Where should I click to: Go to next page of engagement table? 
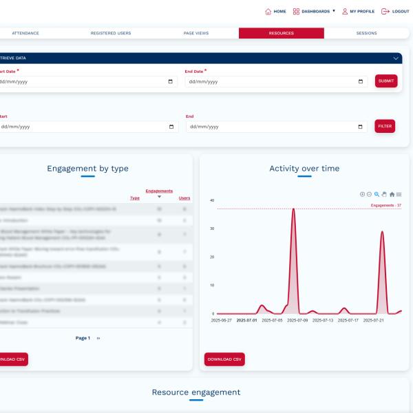tap(98, 338)
